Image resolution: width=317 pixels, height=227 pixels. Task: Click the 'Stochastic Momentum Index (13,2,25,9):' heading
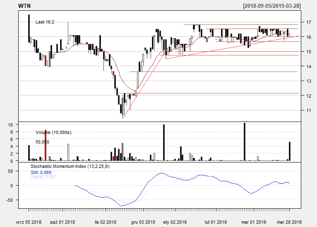pos(70,166)
